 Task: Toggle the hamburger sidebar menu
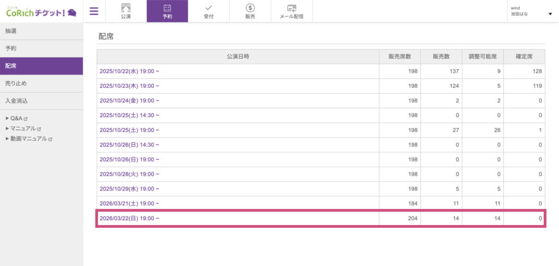[94, 11]
